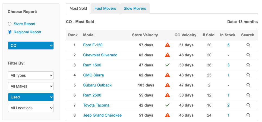Click the CO - Most Sold heading
The image size is (262, 122).
pyautogui.click(x=80, y=22)
